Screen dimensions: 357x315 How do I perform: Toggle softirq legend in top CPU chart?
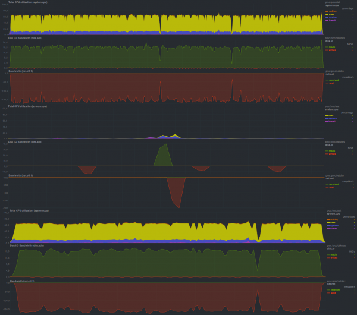tap(331, 11)
